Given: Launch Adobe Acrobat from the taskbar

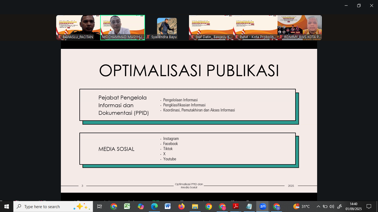Looking at the screenshot, I should click(235, 206).
